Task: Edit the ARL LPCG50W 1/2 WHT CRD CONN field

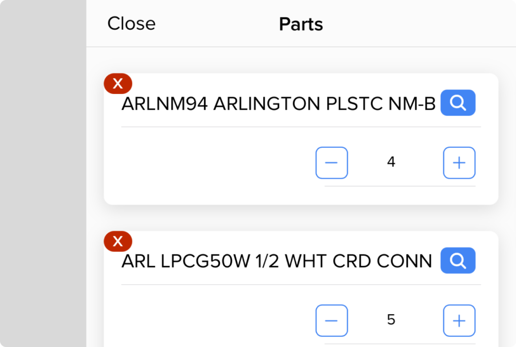Action: click(x=277, y=262)
